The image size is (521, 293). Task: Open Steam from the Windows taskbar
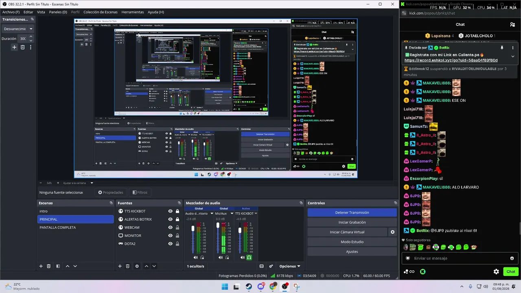click(x=249, y=286)
